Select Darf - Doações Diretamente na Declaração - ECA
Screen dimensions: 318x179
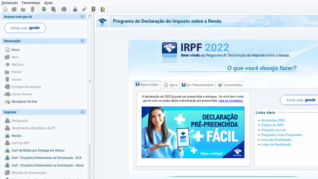click(47, 158)
